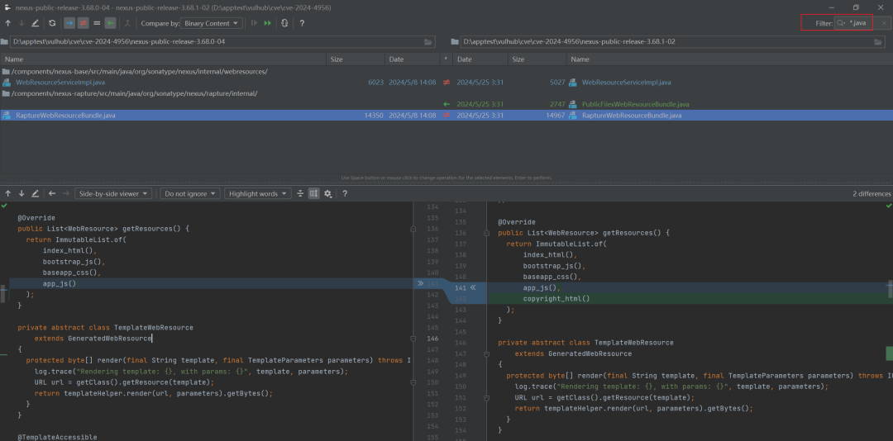Go to next difference down arrow in diff toolbar

[x=21, y=193]
